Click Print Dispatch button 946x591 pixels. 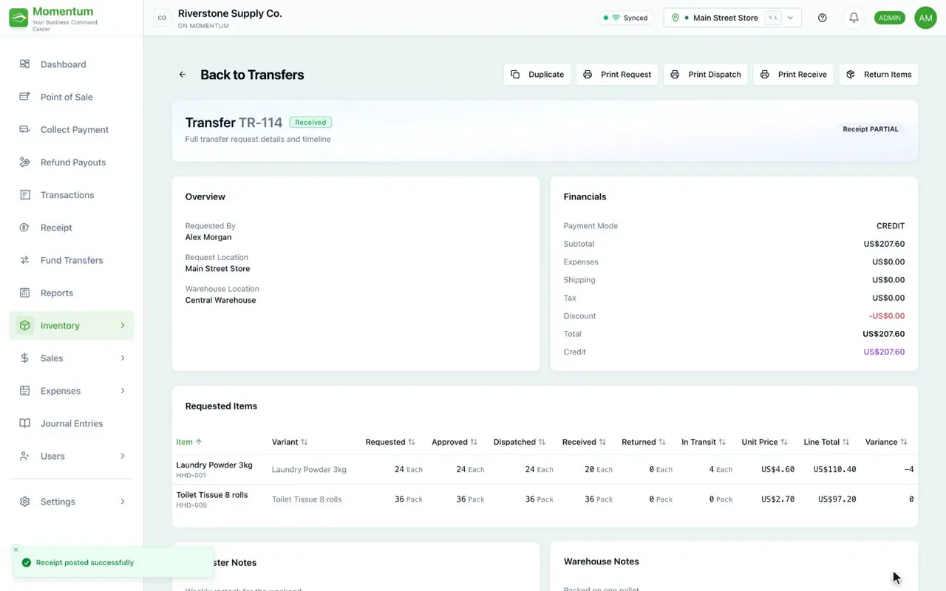[706, 75]
